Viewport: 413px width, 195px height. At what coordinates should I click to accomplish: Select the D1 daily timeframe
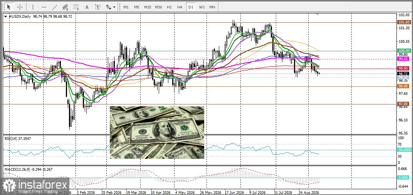coord(191,7)
